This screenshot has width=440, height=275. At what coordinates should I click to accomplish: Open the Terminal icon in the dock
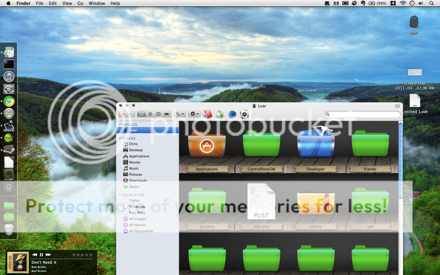9,64
